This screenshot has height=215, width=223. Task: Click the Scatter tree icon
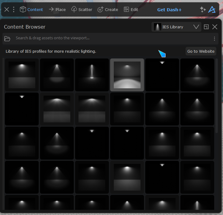coord(74,9)
